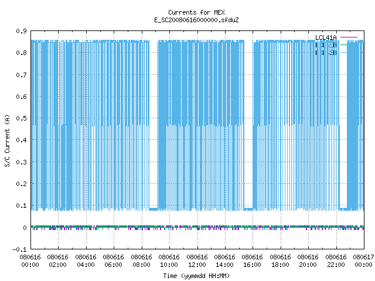Click the y-axis tick label '0.8'
Image resolution: width=375 pixels, height=281 pixels.
[x=21, y=53]
